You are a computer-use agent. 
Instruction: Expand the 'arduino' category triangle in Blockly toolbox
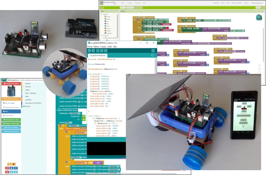(x=24, y=106)
